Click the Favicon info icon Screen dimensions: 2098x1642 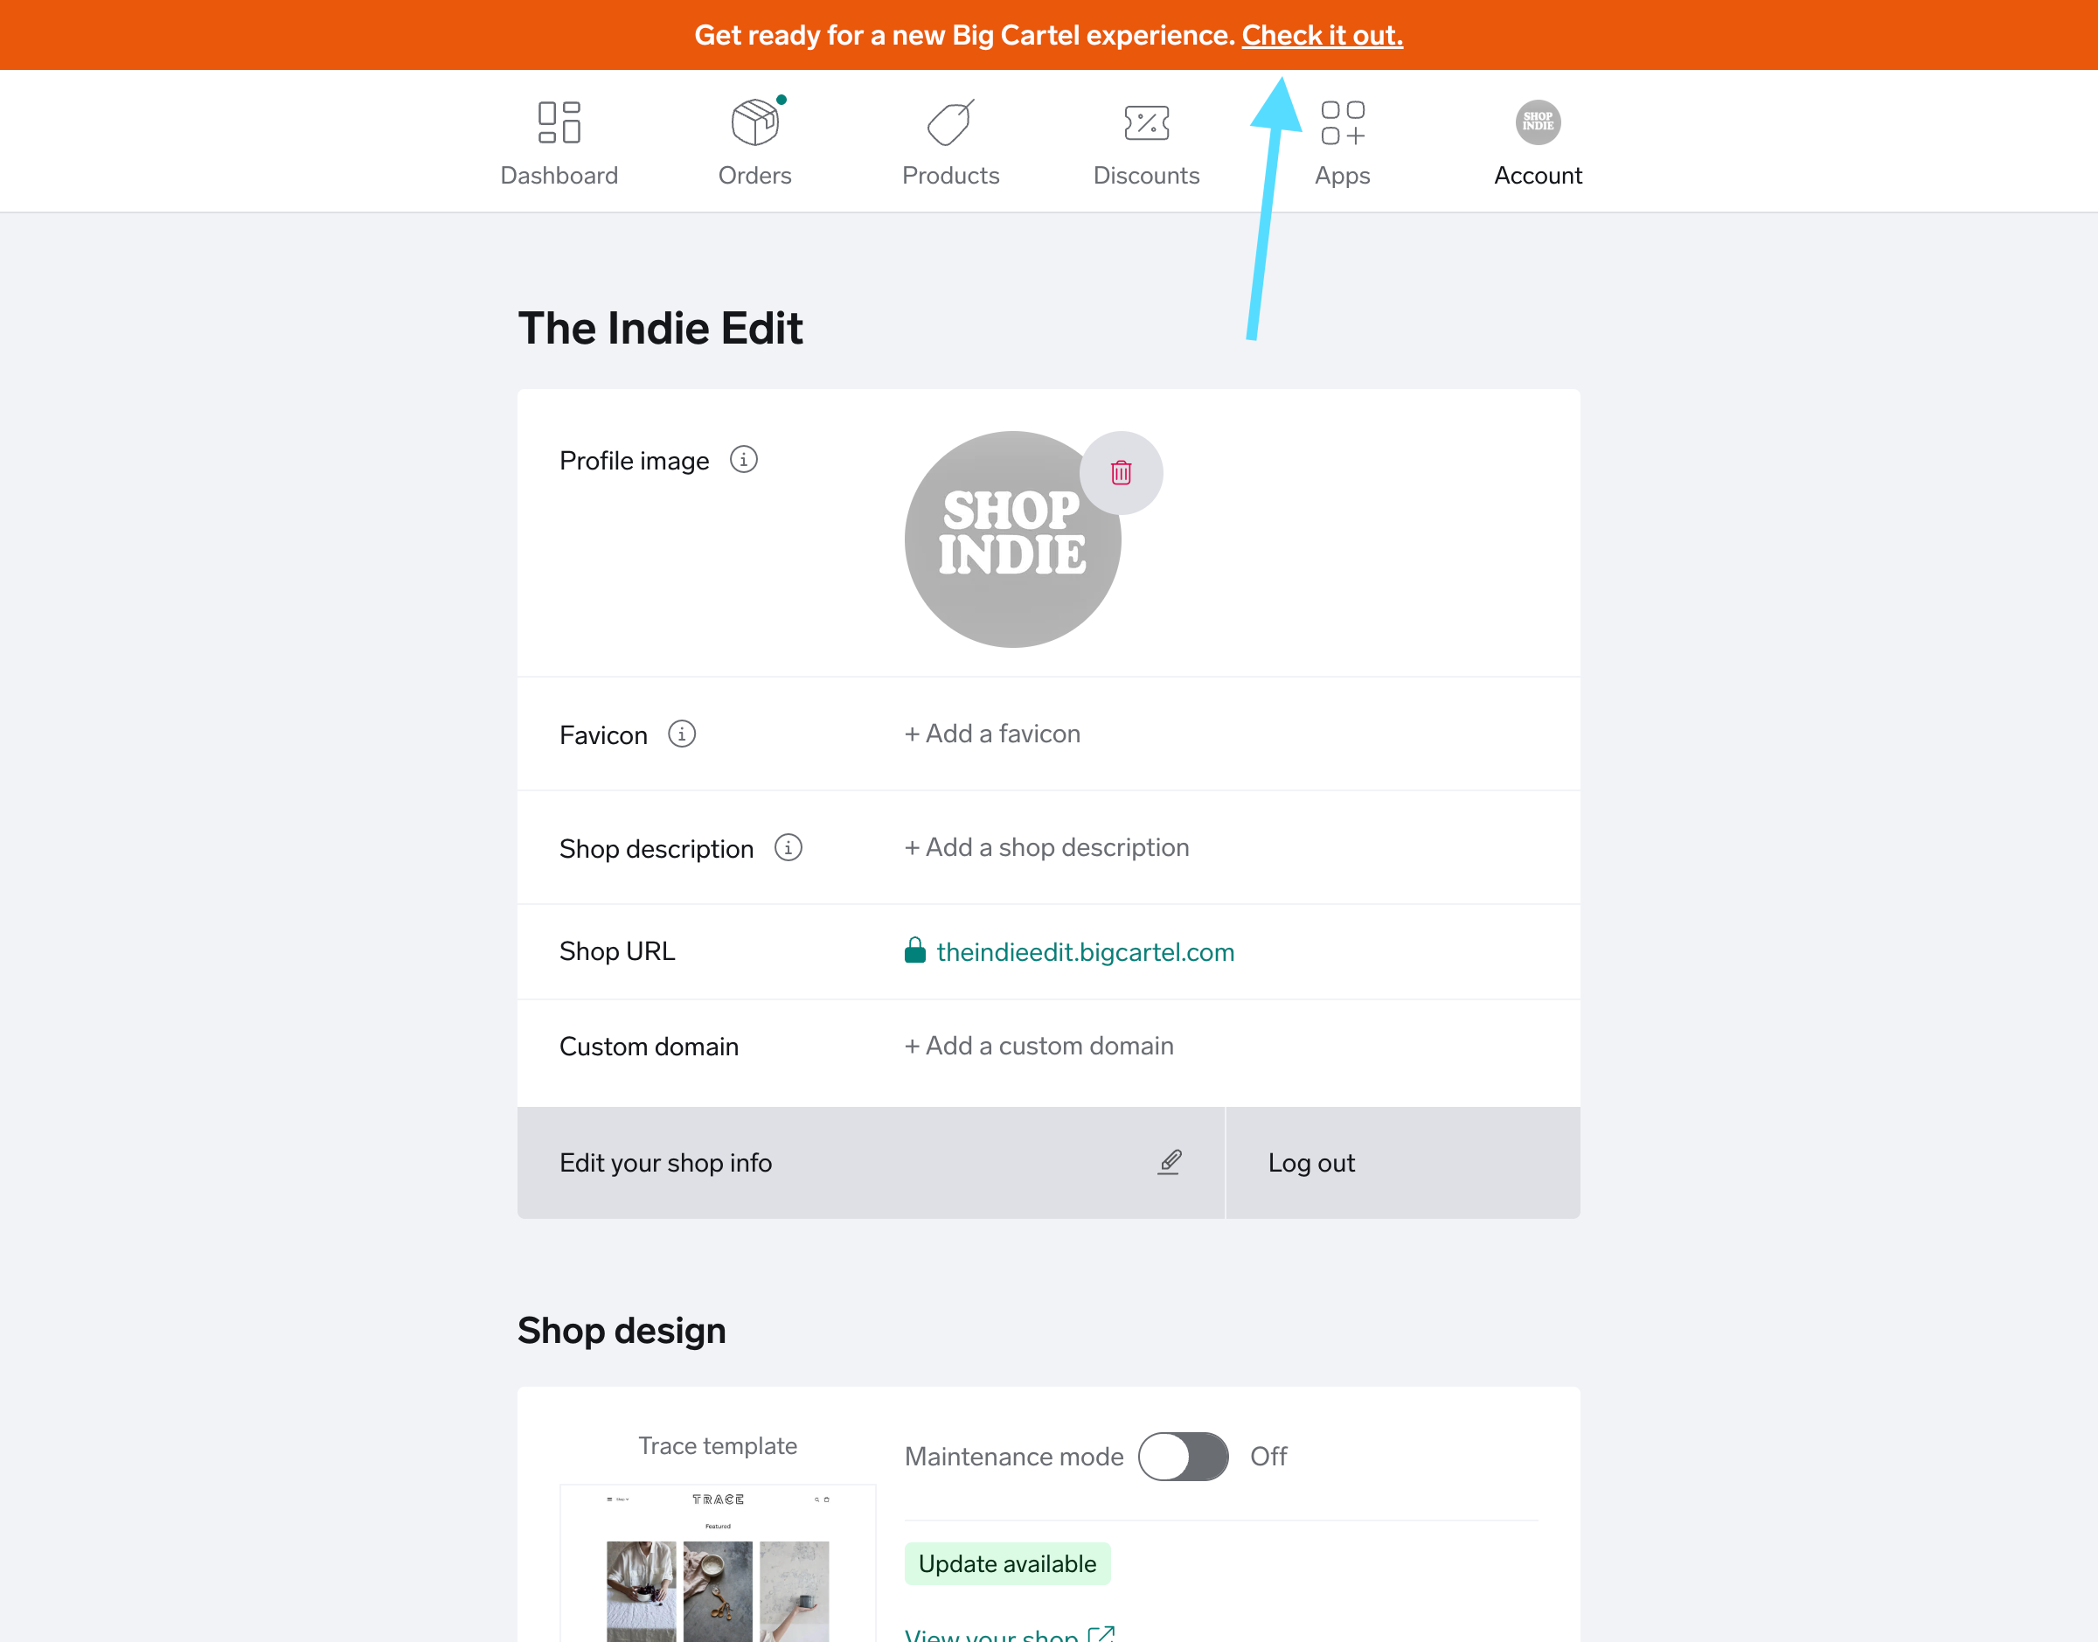tap(681, 734)
